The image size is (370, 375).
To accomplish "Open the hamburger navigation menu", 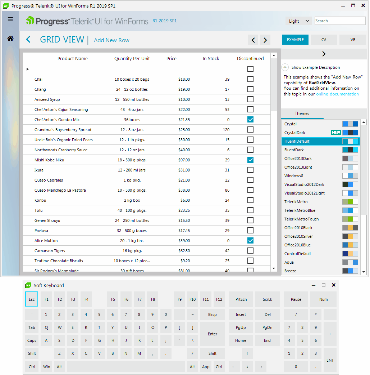I will (x=10, y=19).
